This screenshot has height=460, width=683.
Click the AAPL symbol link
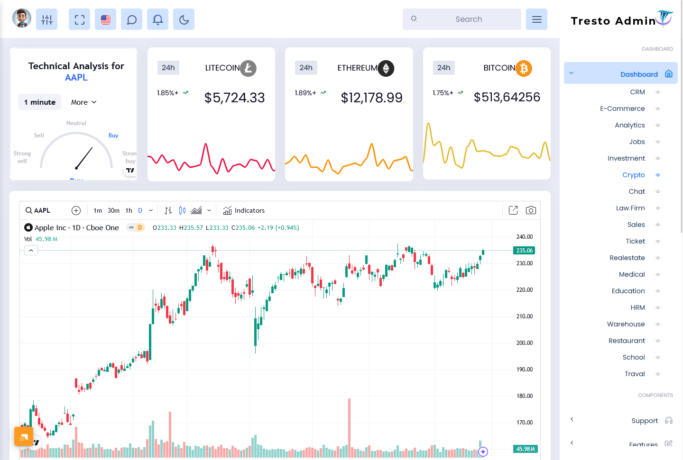coord(76,77)
